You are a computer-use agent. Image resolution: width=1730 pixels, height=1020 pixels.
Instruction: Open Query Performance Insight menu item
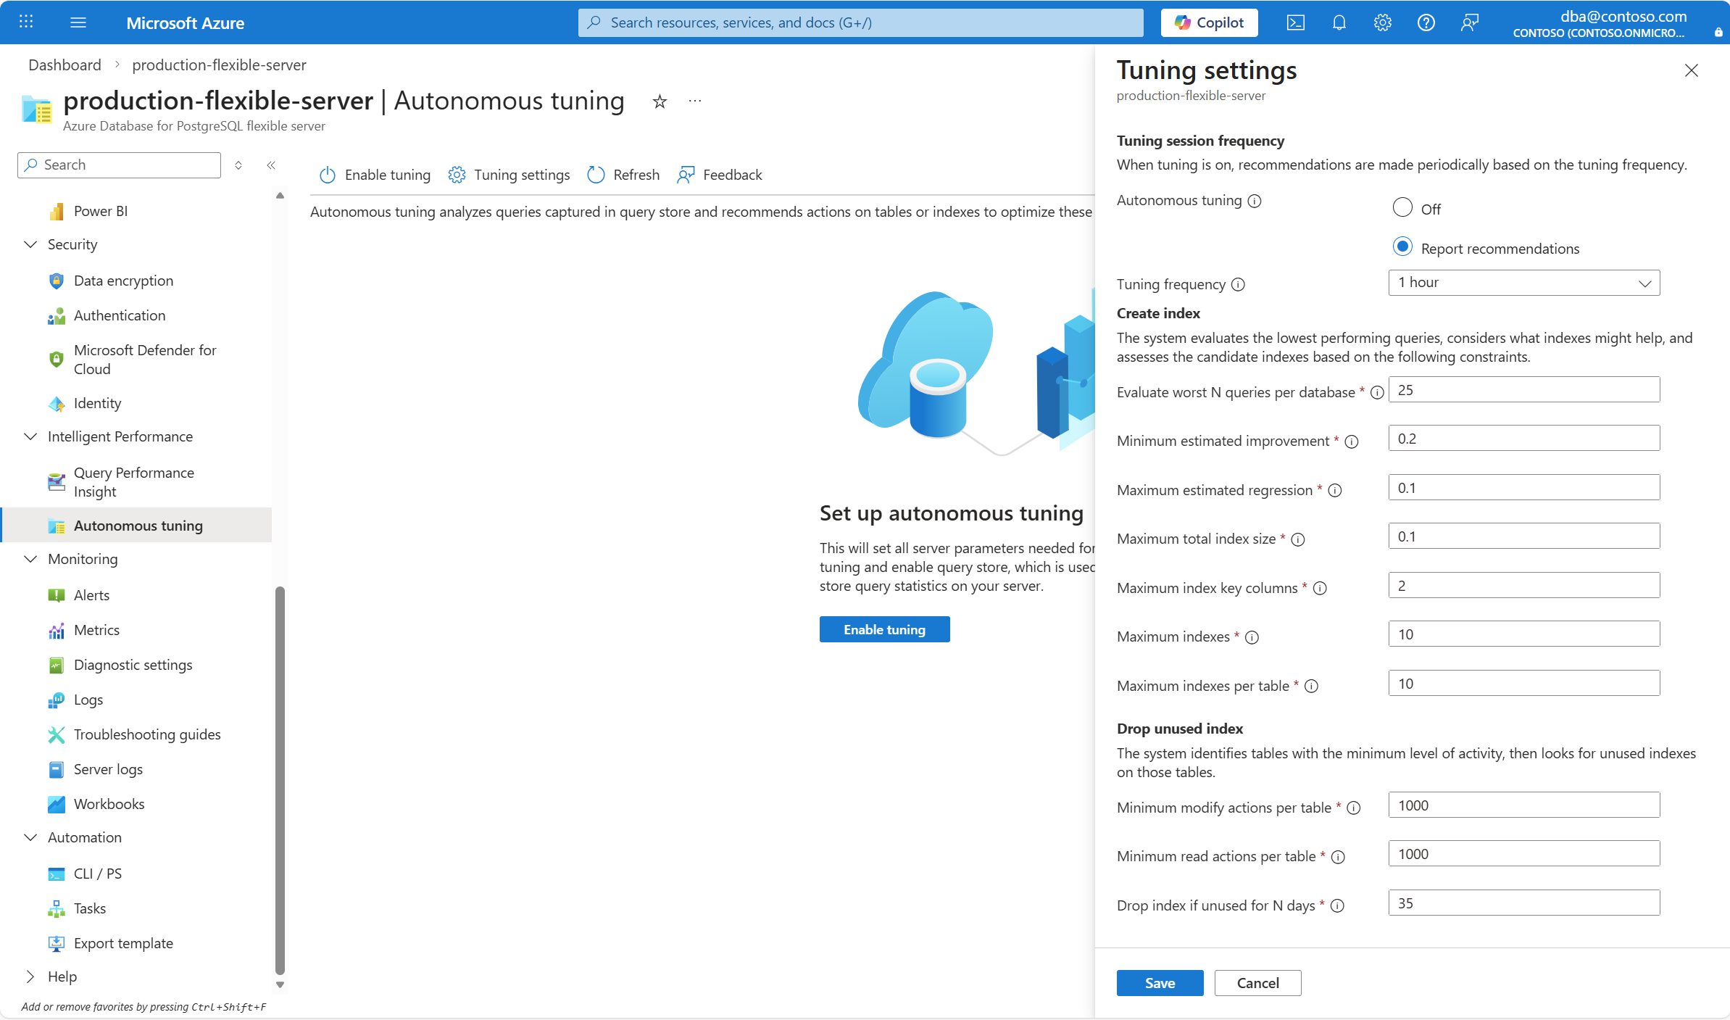tap(134, 482)
